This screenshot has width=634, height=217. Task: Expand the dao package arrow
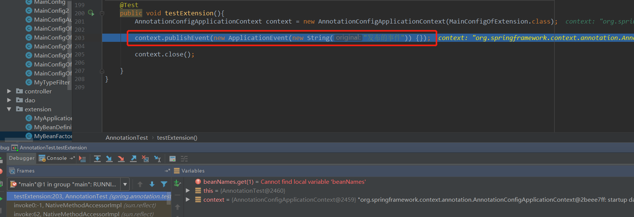point(9,100)
